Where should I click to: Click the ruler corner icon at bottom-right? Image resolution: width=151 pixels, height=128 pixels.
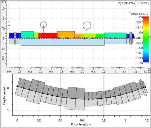pos(149,70)
